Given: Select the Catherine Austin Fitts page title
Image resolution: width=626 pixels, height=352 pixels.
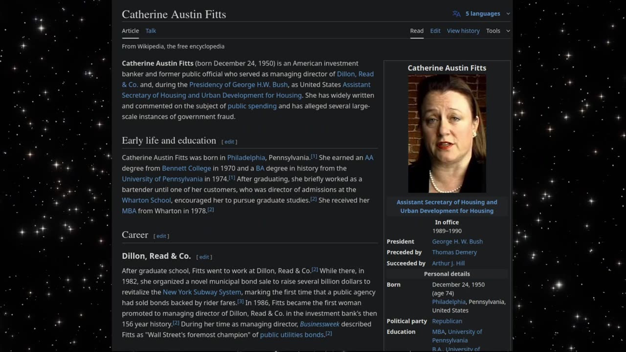Looking at the screenshot, I should 174,14.
